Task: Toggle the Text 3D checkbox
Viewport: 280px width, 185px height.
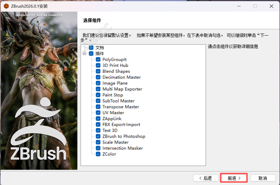Action: click(x=98, y=130)
